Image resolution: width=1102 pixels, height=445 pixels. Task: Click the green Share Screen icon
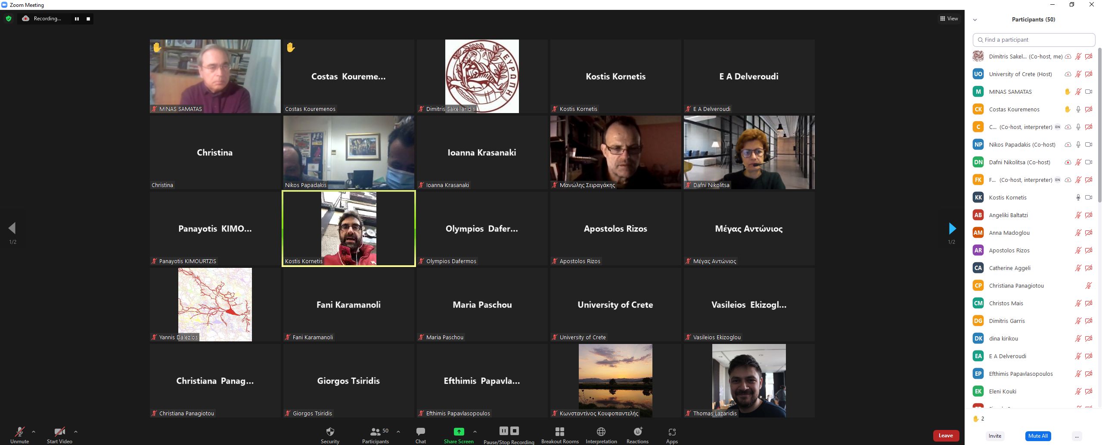459,431
